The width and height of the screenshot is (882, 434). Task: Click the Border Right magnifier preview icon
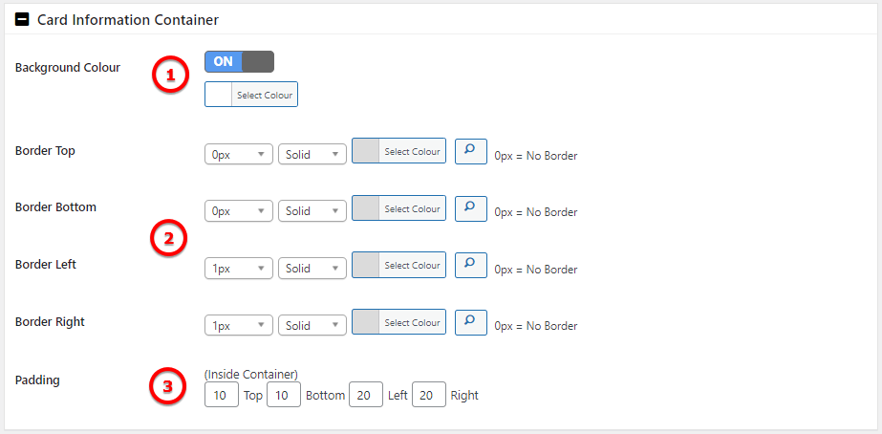point(470,323)
